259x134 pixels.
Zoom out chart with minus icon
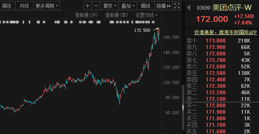tap(96, 6)
